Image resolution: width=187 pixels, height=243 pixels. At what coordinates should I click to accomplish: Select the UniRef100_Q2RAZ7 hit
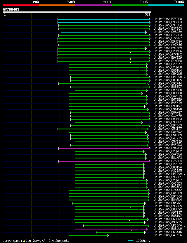168,64
